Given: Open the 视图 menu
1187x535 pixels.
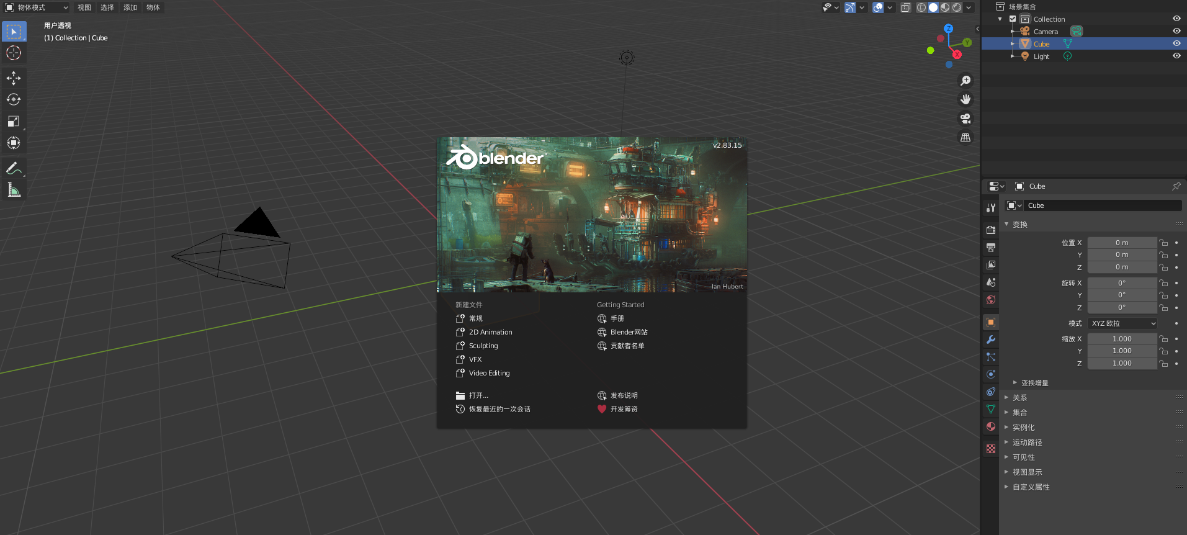Looking at the screenshot, I should tap(84, 7).
